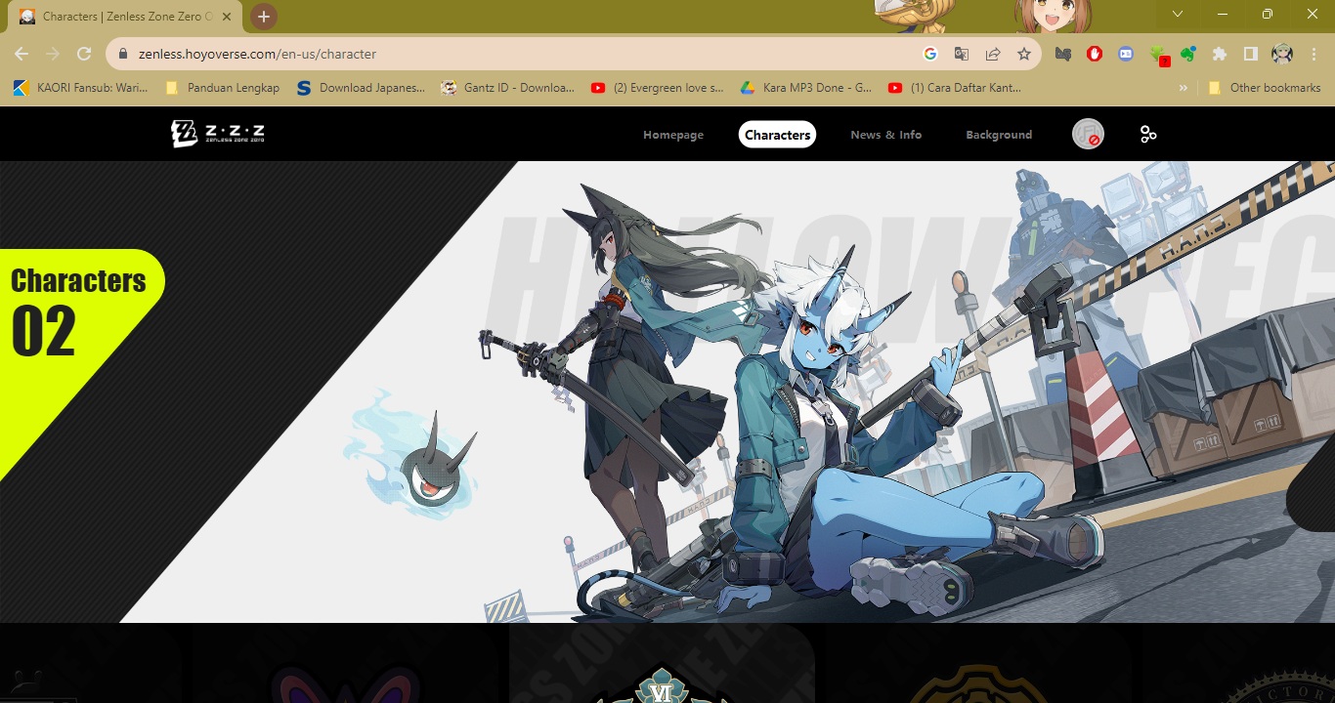Open the social share icon in site header
Viewport: 1335px width, 703px height.
(x=1148, y=135)
